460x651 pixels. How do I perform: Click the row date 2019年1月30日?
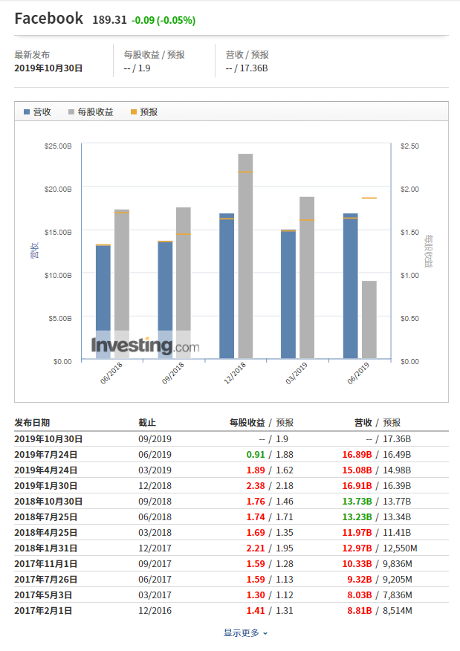point(45,486)
